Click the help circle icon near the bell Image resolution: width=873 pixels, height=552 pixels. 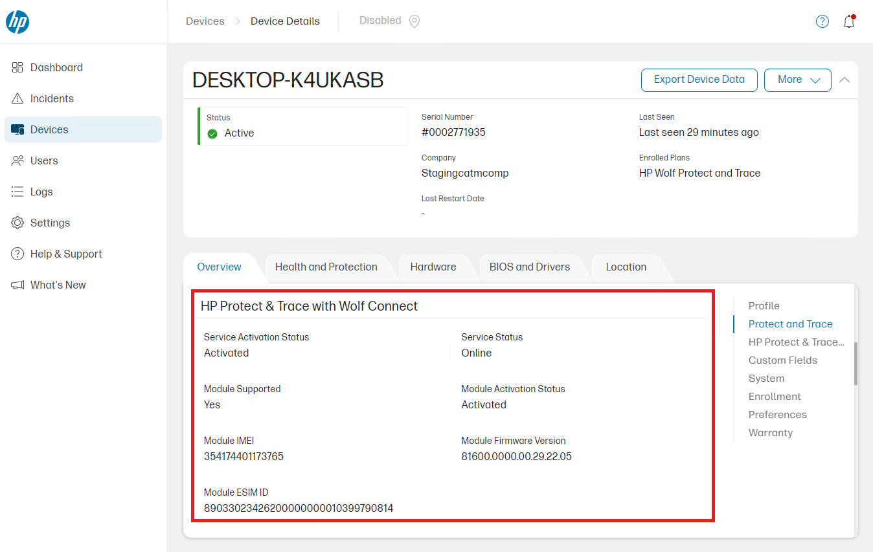click(x=822, y=21)
